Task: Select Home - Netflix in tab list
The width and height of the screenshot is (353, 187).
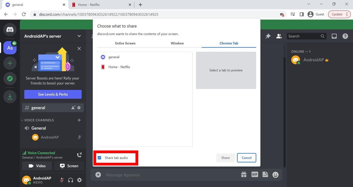Action: 119,67
